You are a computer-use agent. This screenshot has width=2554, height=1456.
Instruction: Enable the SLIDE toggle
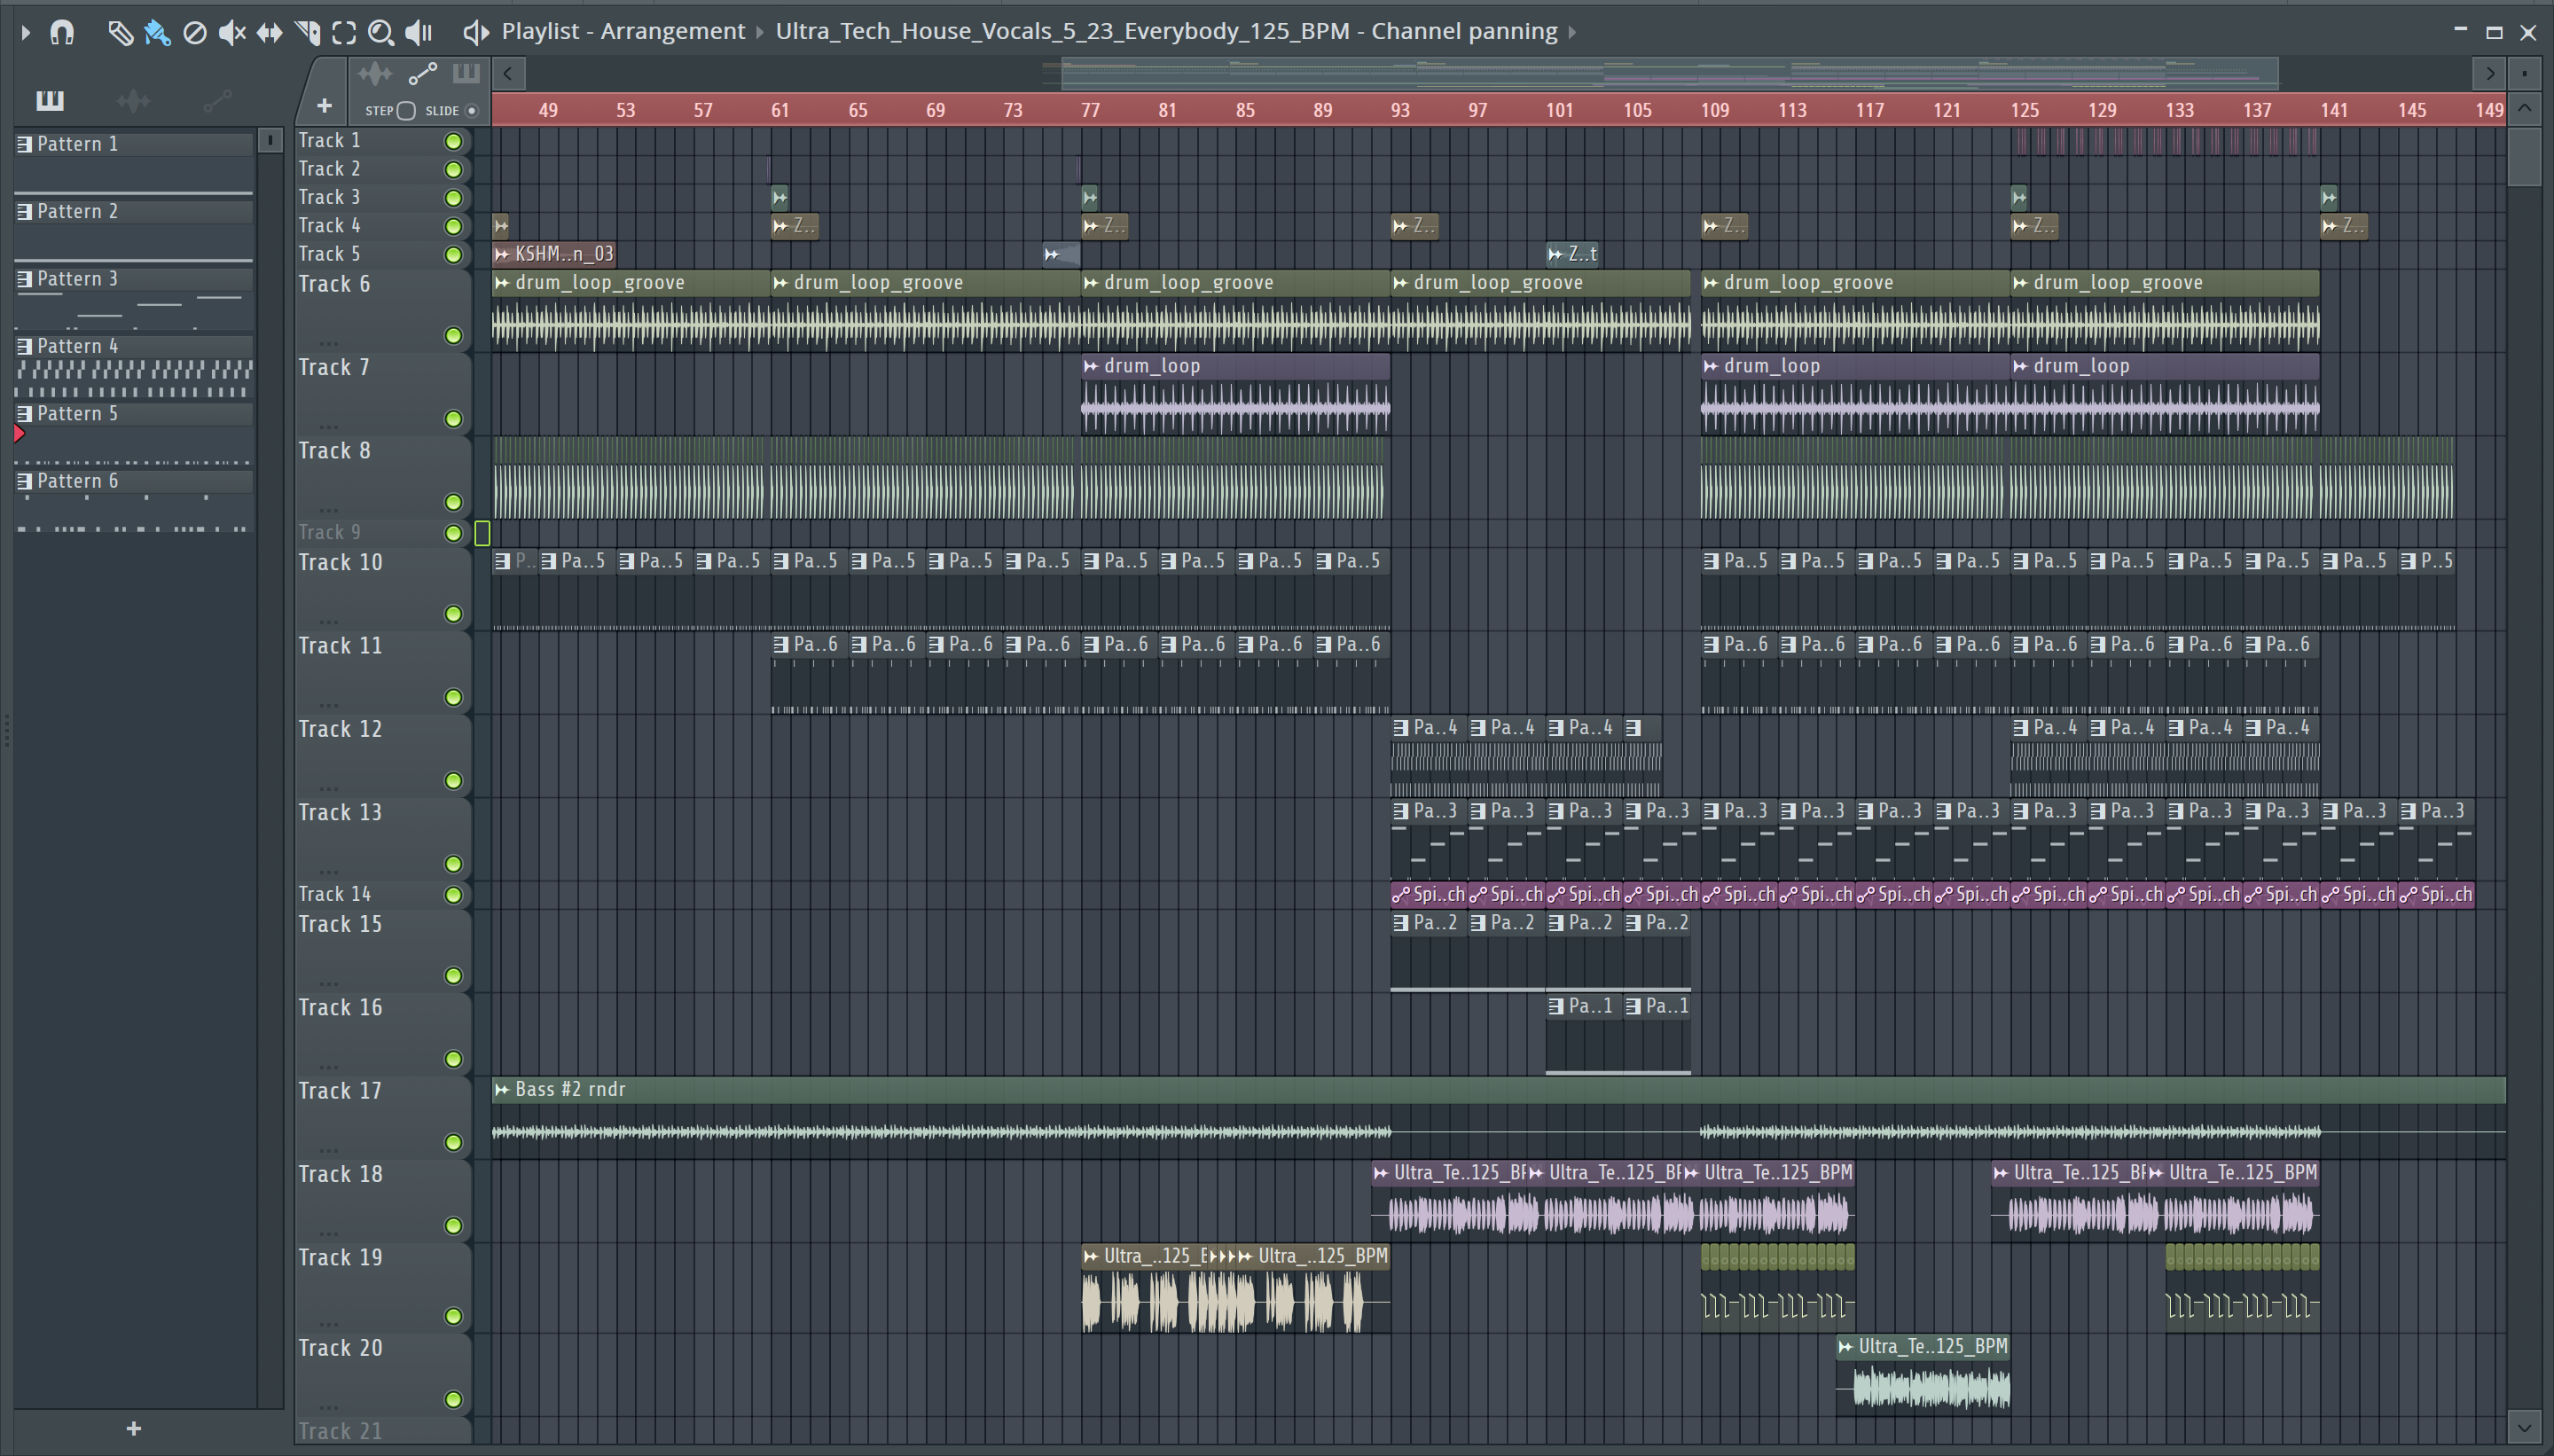(x=472, y=111)
